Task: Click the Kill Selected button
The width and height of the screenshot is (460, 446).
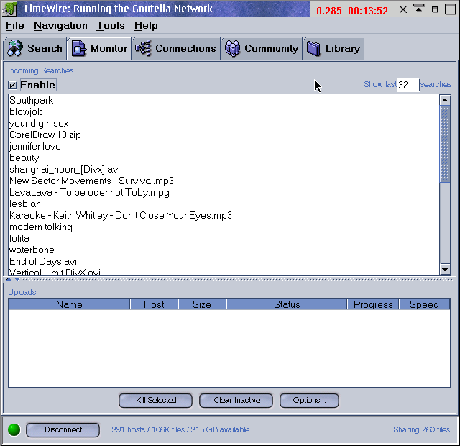Action: [155, 401]
